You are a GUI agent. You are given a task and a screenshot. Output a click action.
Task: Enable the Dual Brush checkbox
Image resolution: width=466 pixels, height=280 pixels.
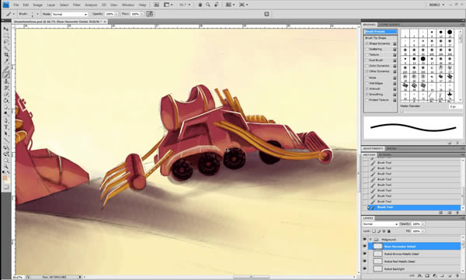[x=367, y=60]
